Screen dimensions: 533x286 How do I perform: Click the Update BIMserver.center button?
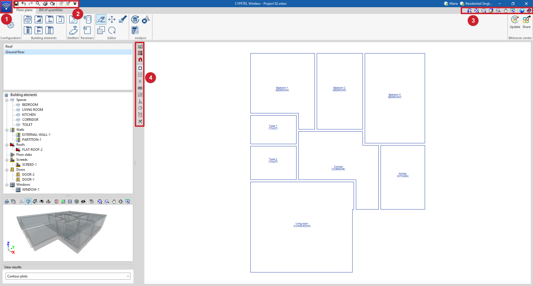[x=515, y=22]
